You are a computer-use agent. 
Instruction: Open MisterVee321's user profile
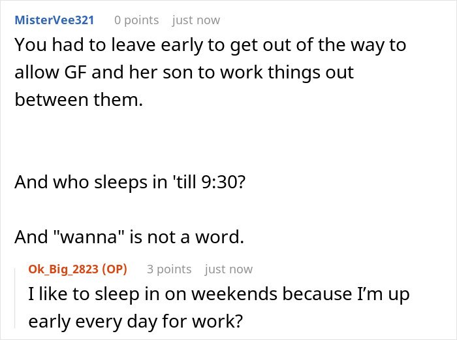[x=54, y=20]
